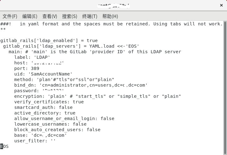Screen dimensions: 227x155
Task: Open the 搜索(S) menu
Action: click(70, 16)
